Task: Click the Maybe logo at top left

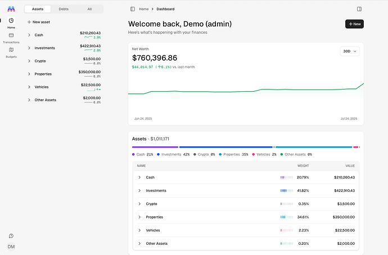Action: pos(11,9)
